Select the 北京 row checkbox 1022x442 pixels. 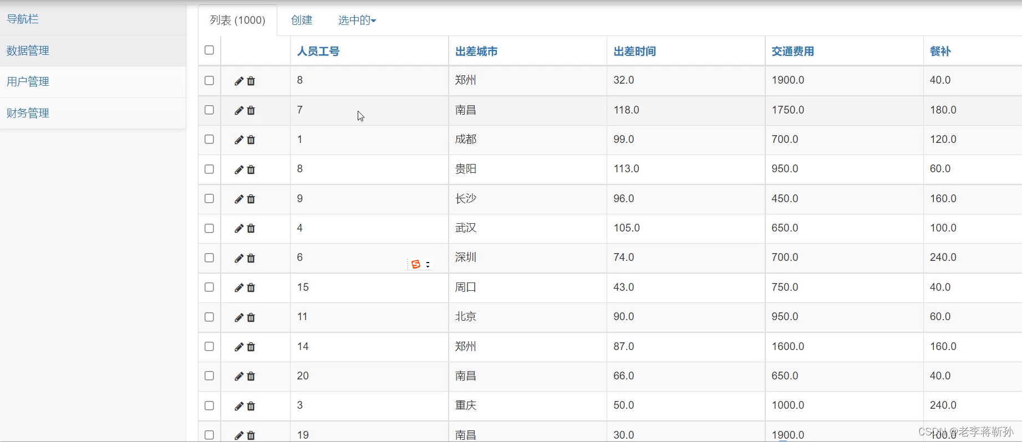[209, 317]
